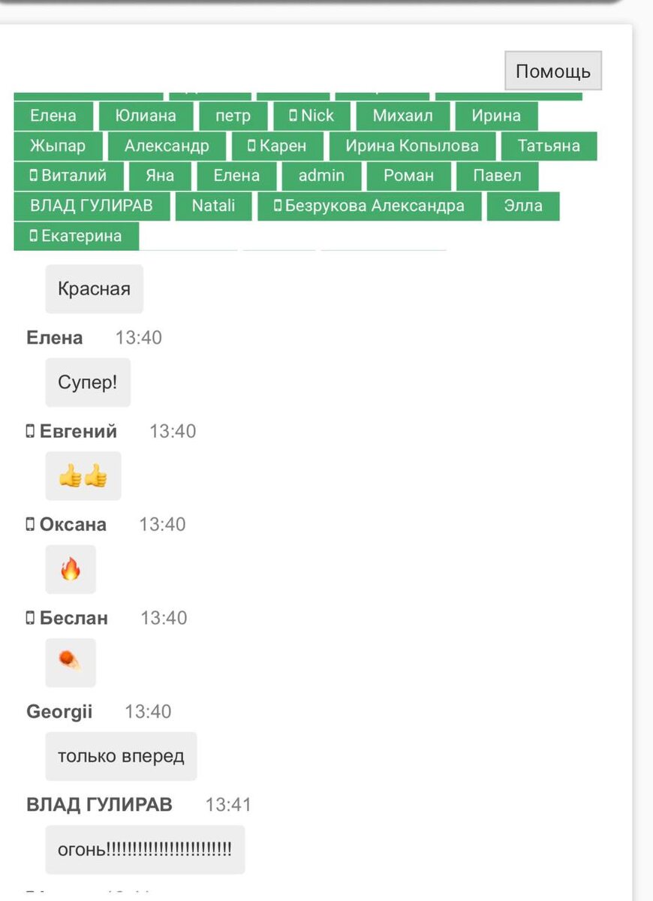
Task: Click the fire emoji message from Оксана
Action: pyautogui.click(x=71, y=569)
